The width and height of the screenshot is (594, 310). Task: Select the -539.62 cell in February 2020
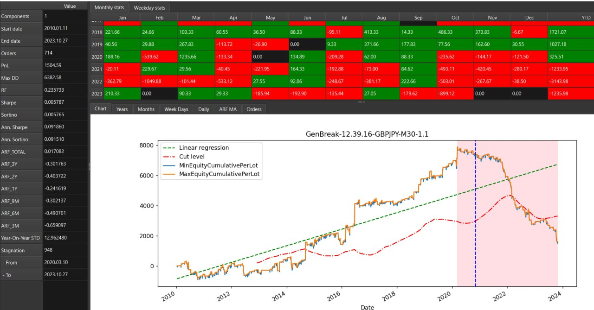[159, 57]
